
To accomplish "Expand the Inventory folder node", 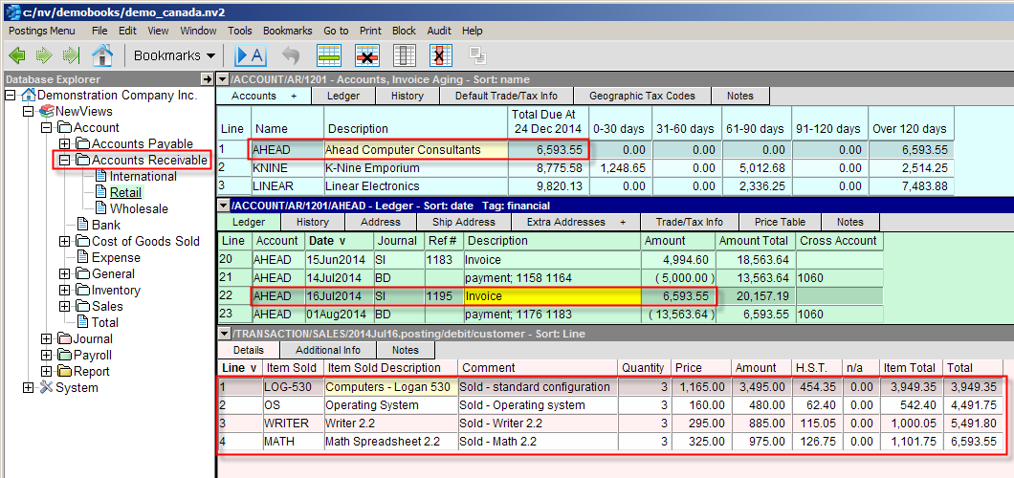I will point(64,291).
